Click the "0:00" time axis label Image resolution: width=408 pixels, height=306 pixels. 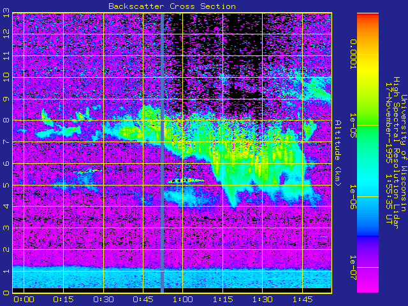click(x=24, y=300)
